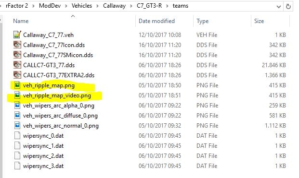Sort files by the Type column header
The height and width of the screenshot is (178, 299).
[x=203, y=21]
